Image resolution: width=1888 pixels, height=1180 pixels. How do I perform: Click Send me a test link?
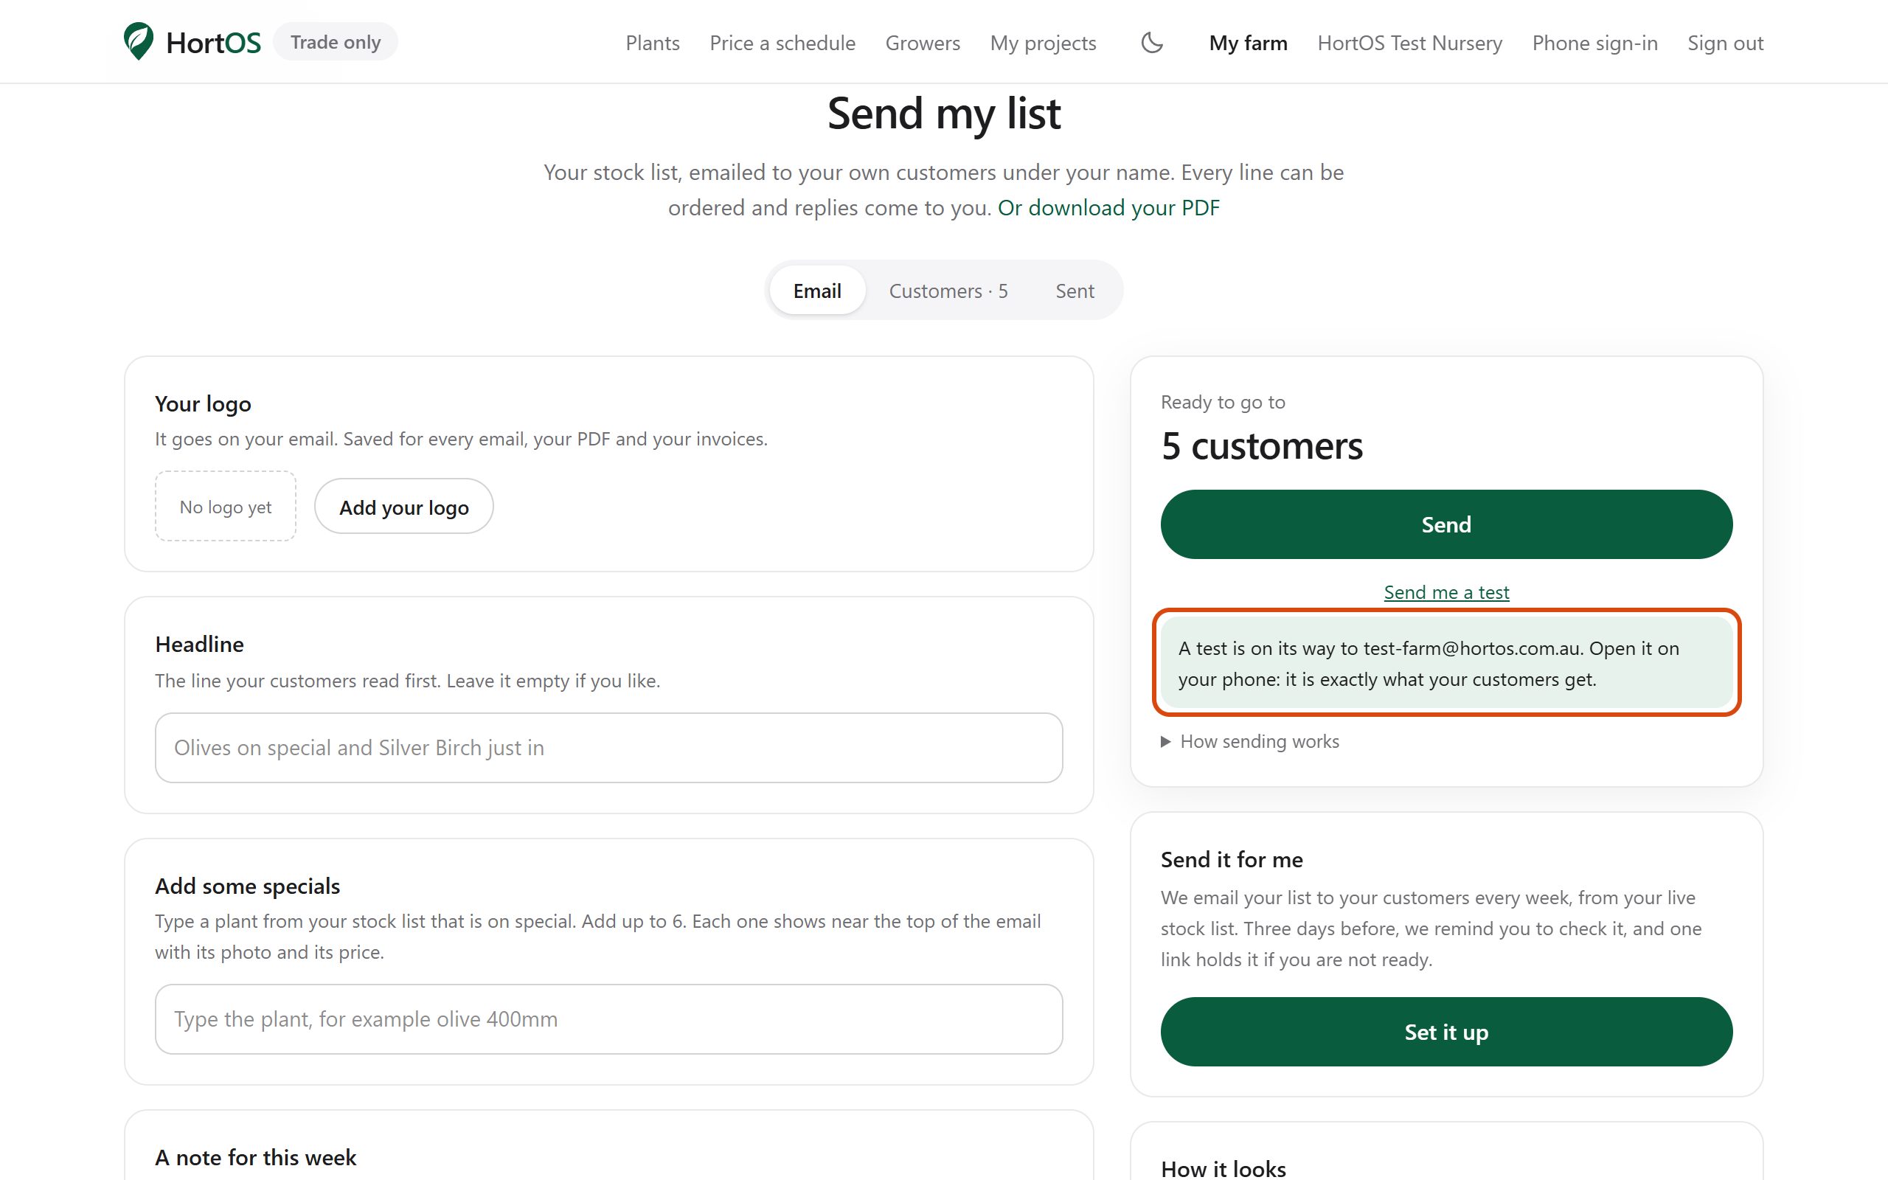click(x=1445, y=592)
